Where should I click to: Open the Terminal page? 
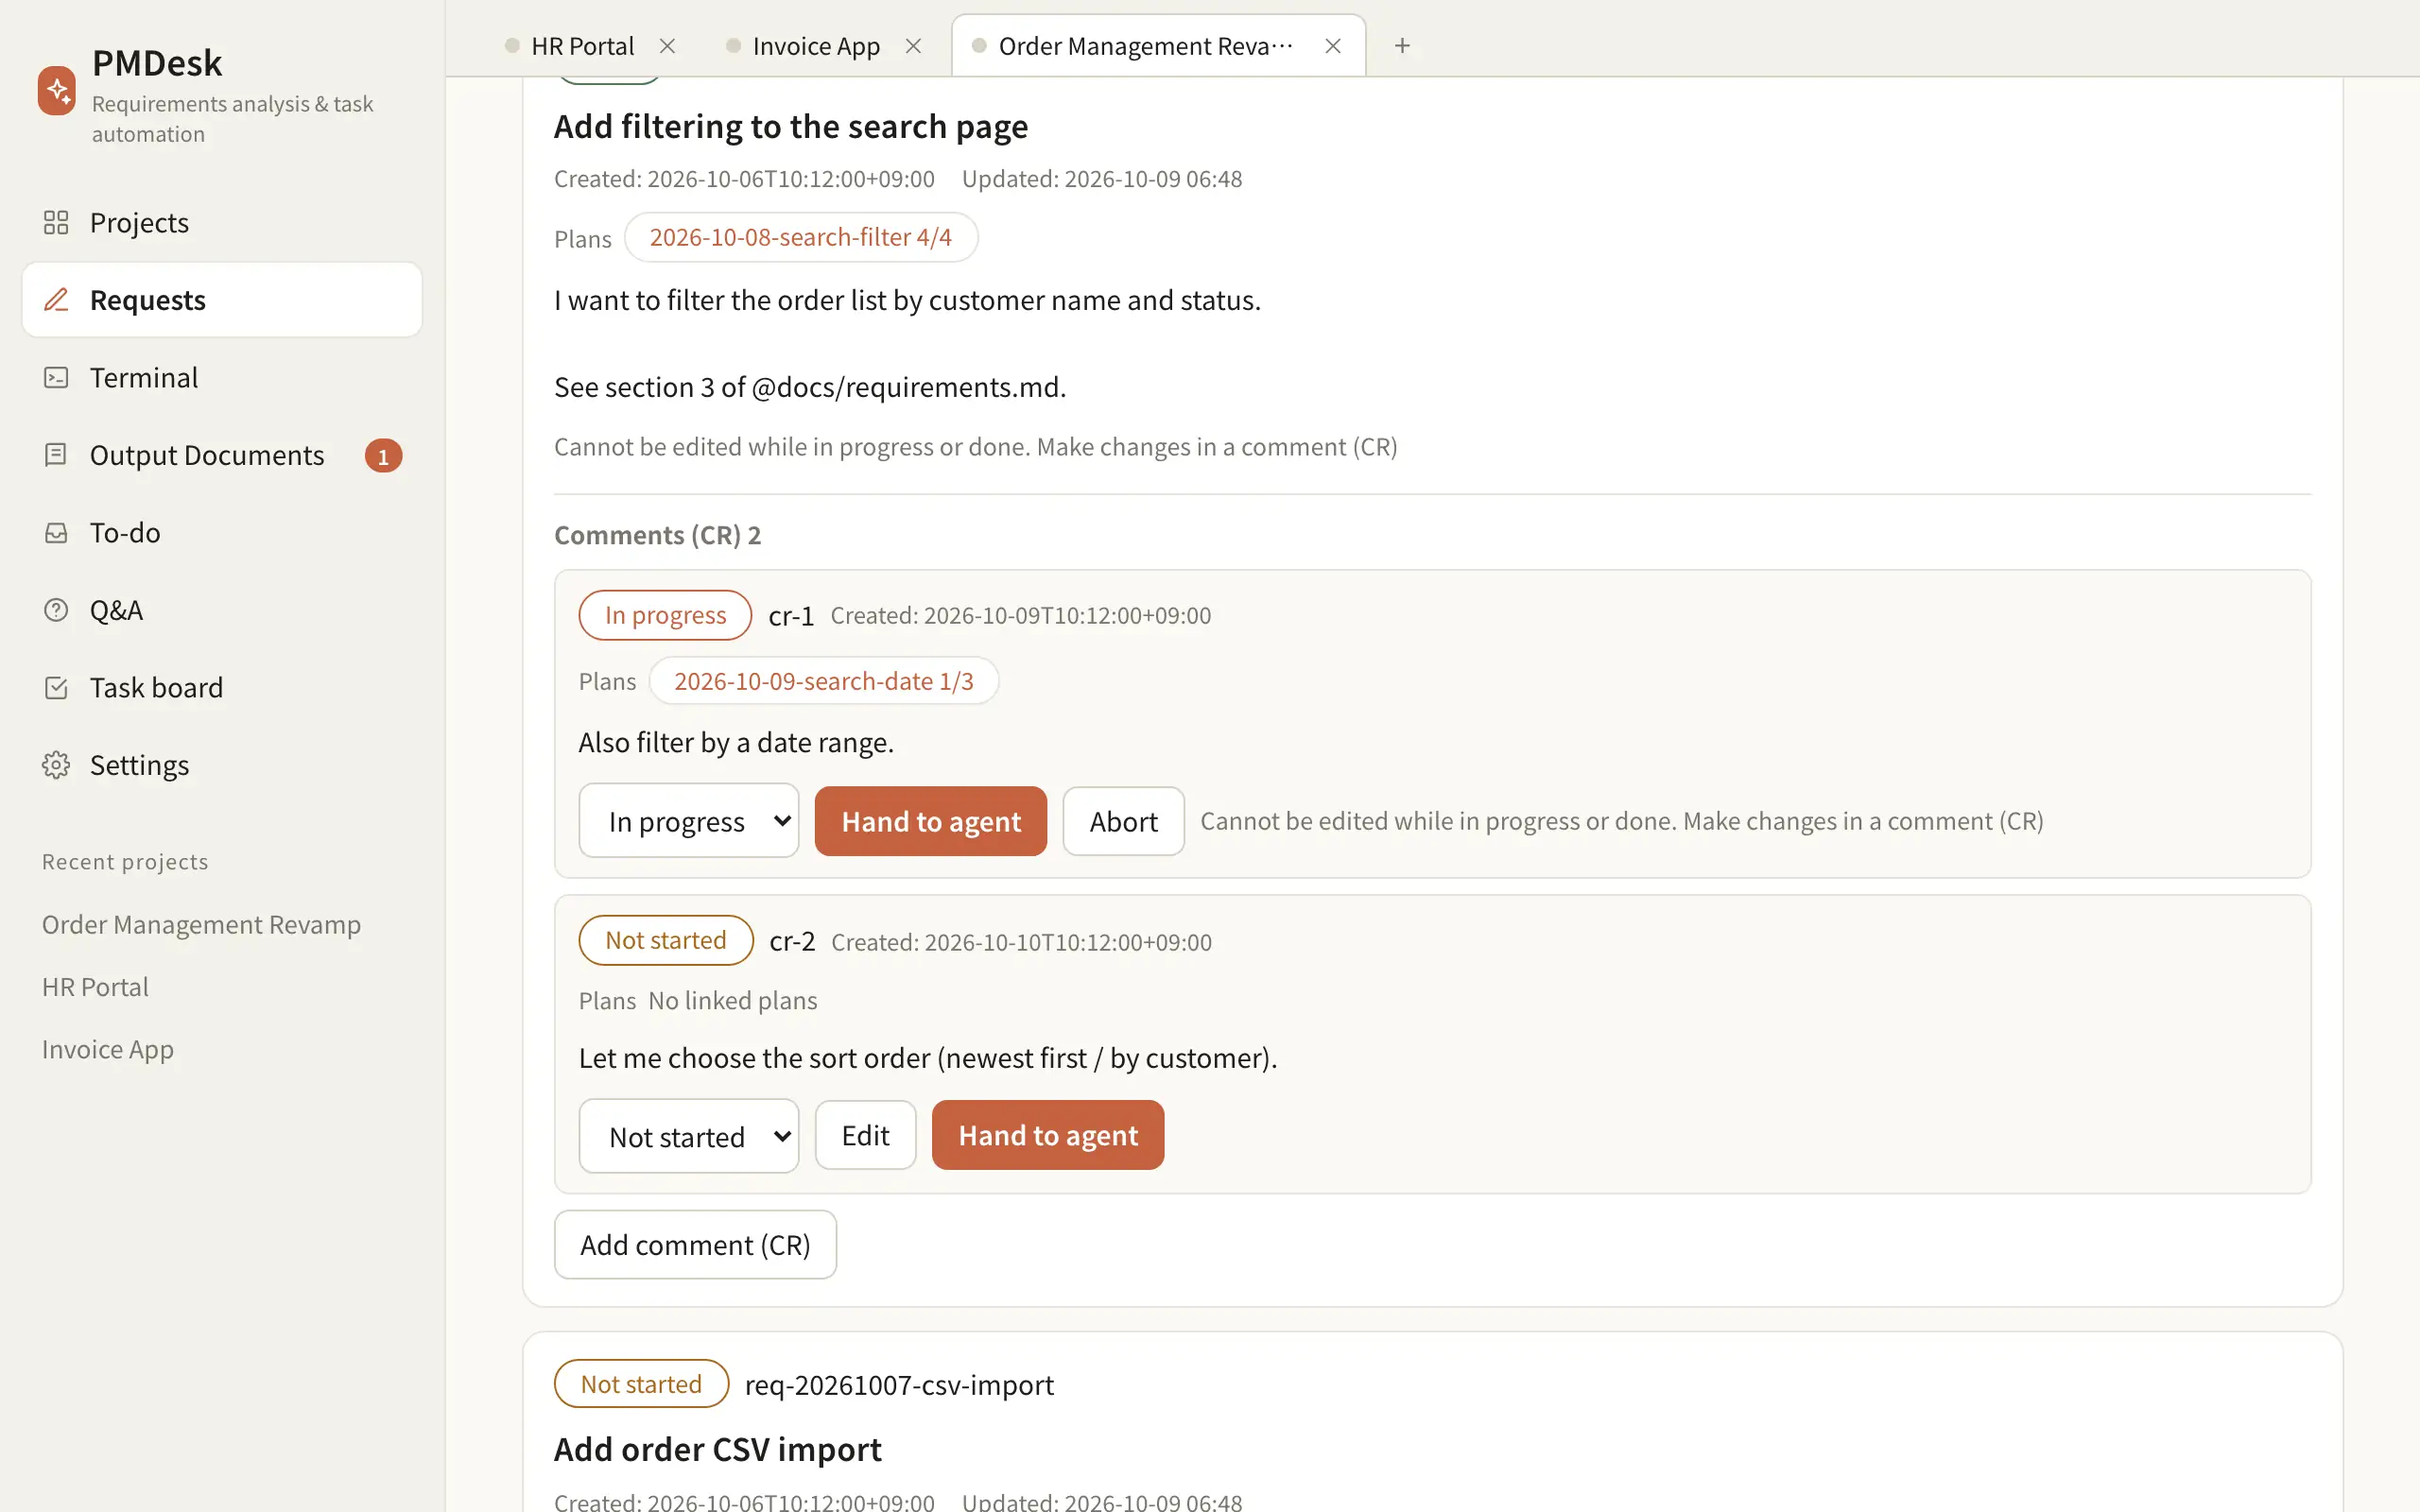point(222,377)
